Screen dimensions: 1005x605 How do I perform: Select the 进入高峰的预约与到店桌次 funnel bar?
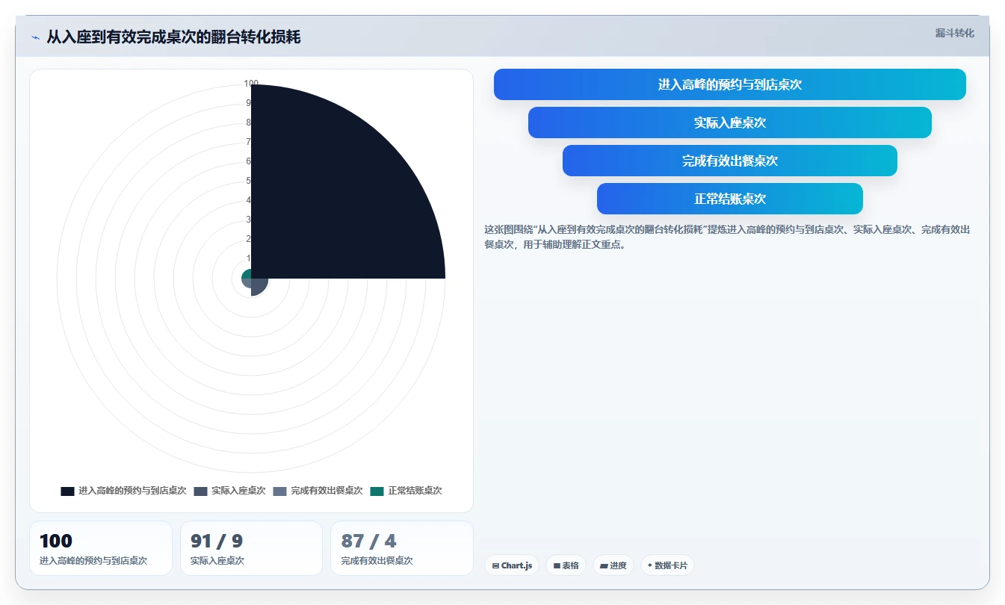click(729, 84)
